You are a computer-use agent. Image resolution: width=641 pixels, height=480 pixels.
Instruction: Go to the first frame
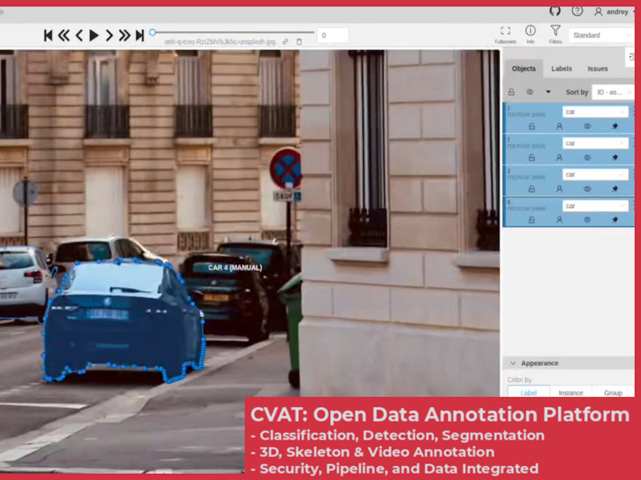point(48,35)
